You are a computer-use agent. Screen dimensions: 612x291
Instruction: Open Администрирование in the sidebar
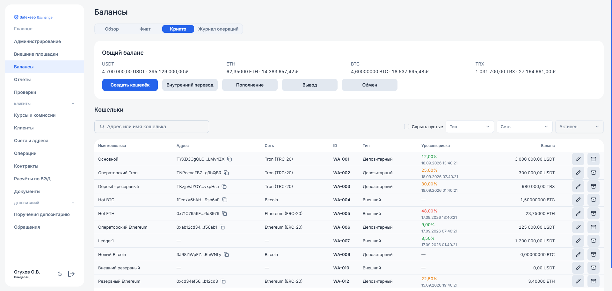coord(45,41)
